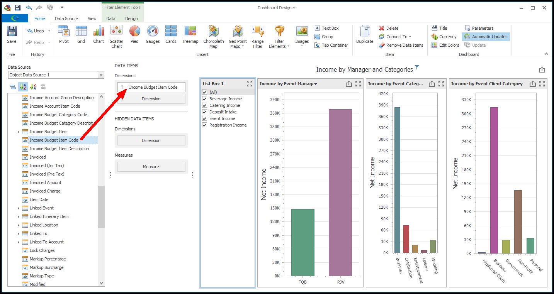
Task: Group fields by type icon
Action: point(13,87)
